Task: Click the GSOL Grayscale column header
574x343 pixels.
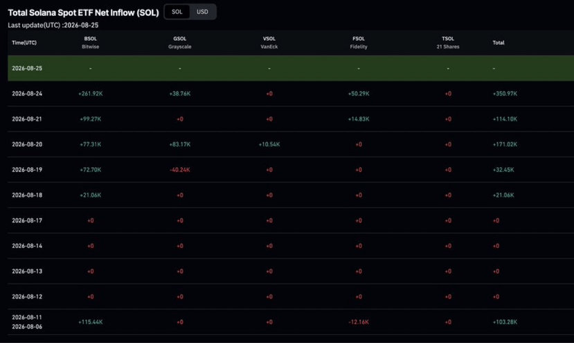Action: 180,42
